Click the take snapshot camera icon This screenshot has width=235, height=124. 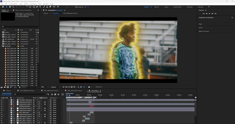click(89, 87)
